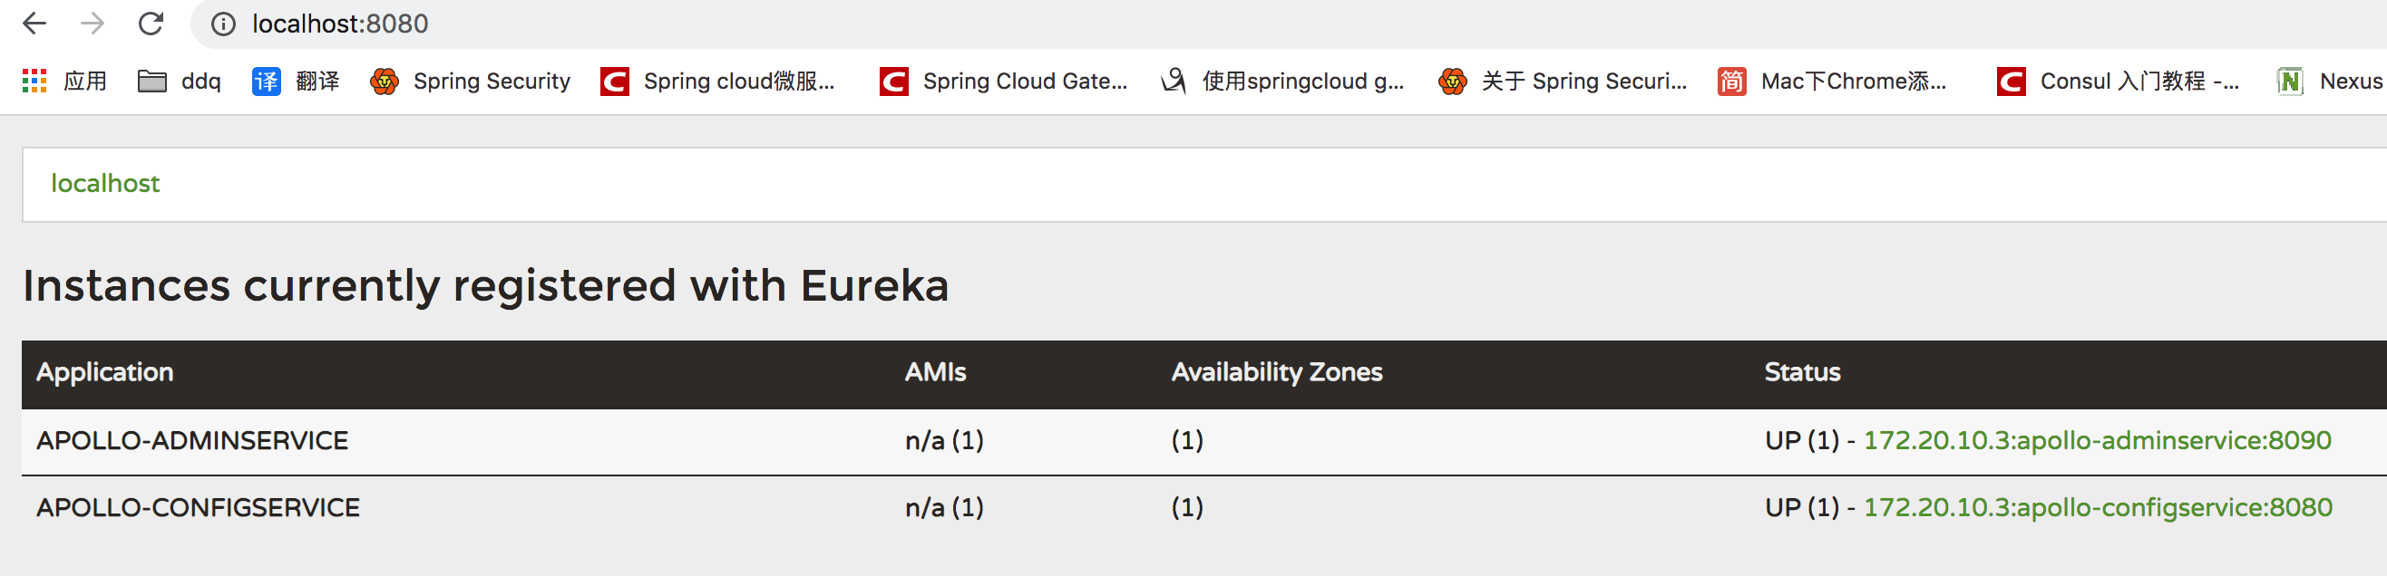Click the localhost link in the header box

[x=104, y=183]
